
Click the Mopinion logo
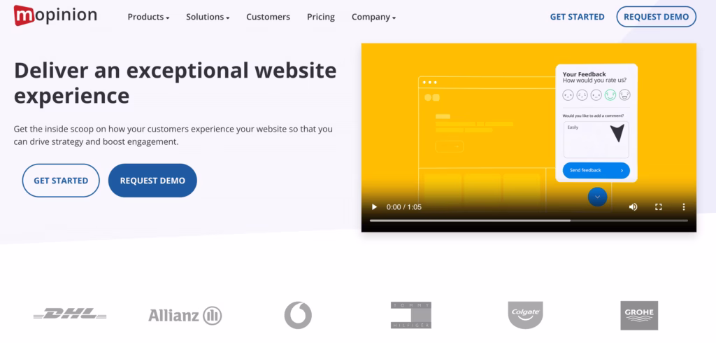(x=55, y=15)
